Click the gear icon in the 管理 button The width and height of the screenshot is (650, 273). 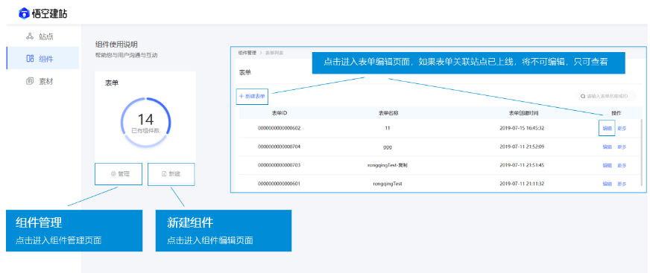coord(113,174)
